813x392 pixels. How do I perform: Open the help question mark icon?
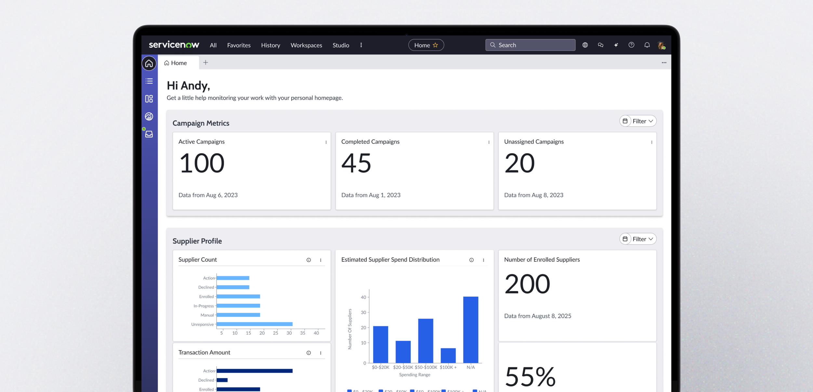[631, 45]
